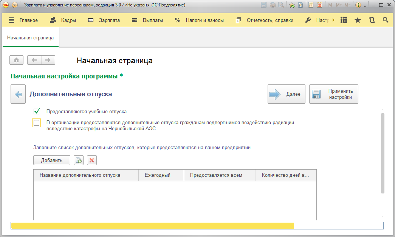Copy vacation entry with duplicate icon
This screenshot has height=237, width=395.
[79, 160]
